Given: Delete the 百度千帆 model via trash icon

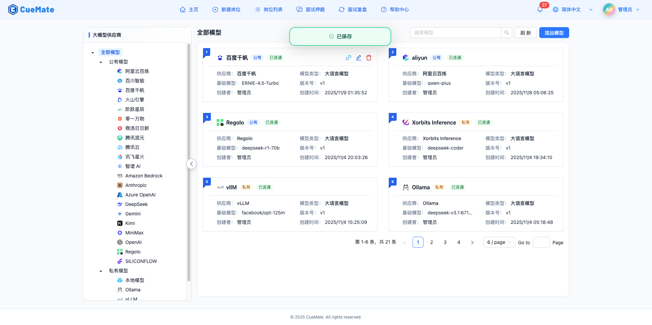Looking at the screenshot, I should [369, 58].
